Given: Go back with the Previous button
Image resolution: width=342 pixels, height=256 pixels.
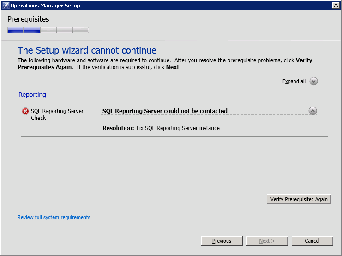Looking at the screenshot, I should tap(222, 241).
